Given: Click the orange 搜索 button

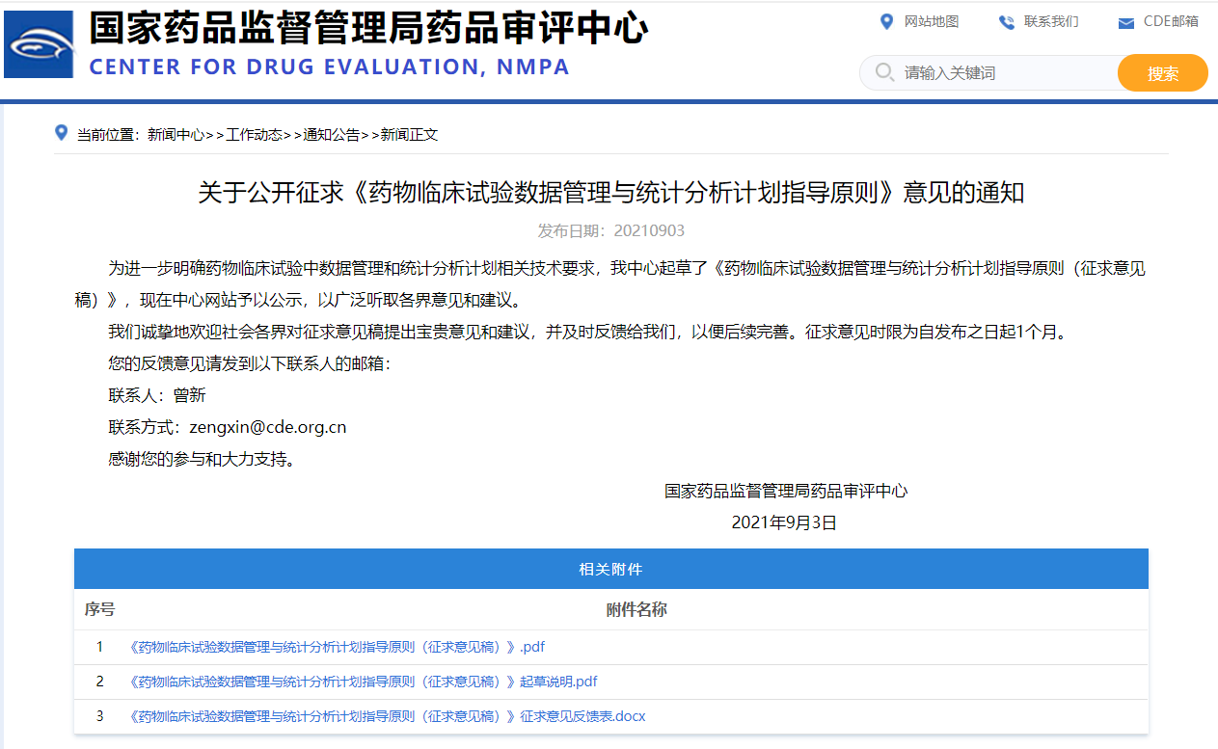Looking at the screenshot, I should point(1163,73).
